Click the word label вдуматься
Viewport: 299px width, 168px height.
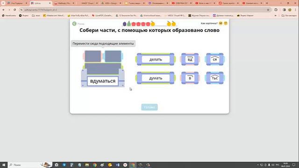(x=103, y=81)
